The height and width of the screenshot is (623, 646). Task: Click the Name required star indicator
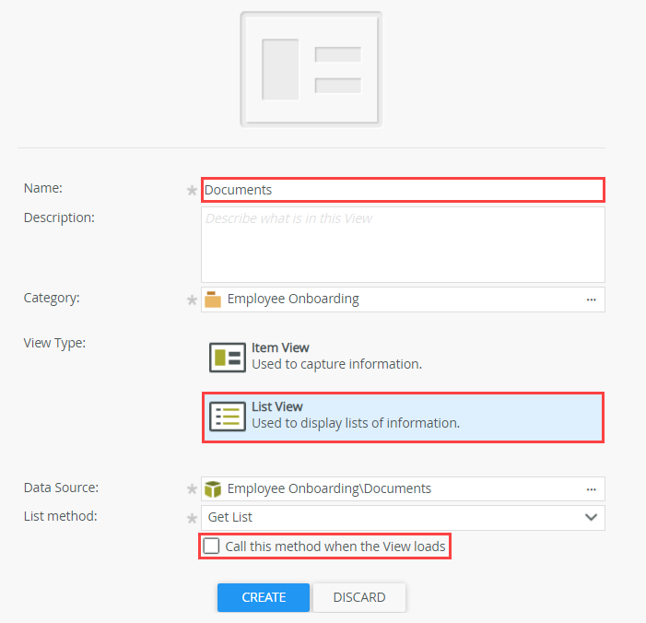(192, 191)
